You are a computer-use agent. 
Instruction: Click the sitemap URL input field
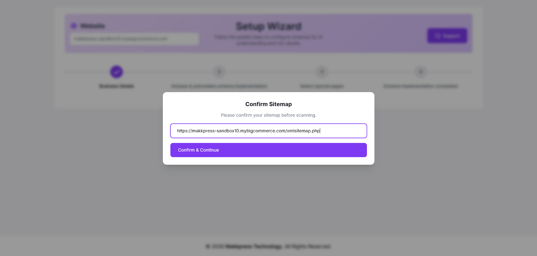pyautogui.click(x=268, y=131)
